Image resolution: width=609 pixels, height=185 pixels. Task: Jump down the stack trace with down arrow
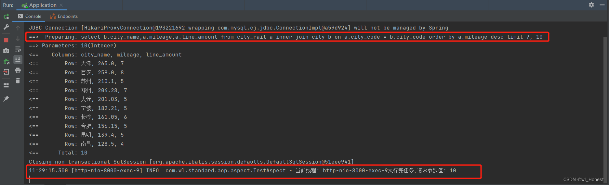(x=18, y=39)
